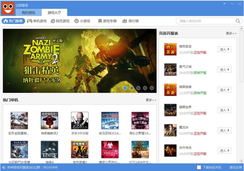Open the 神奇蜘蛛侠2 game icon
The height and width of the screenshot is (171, 244).
pyautogui.click(x=50, y=120)
